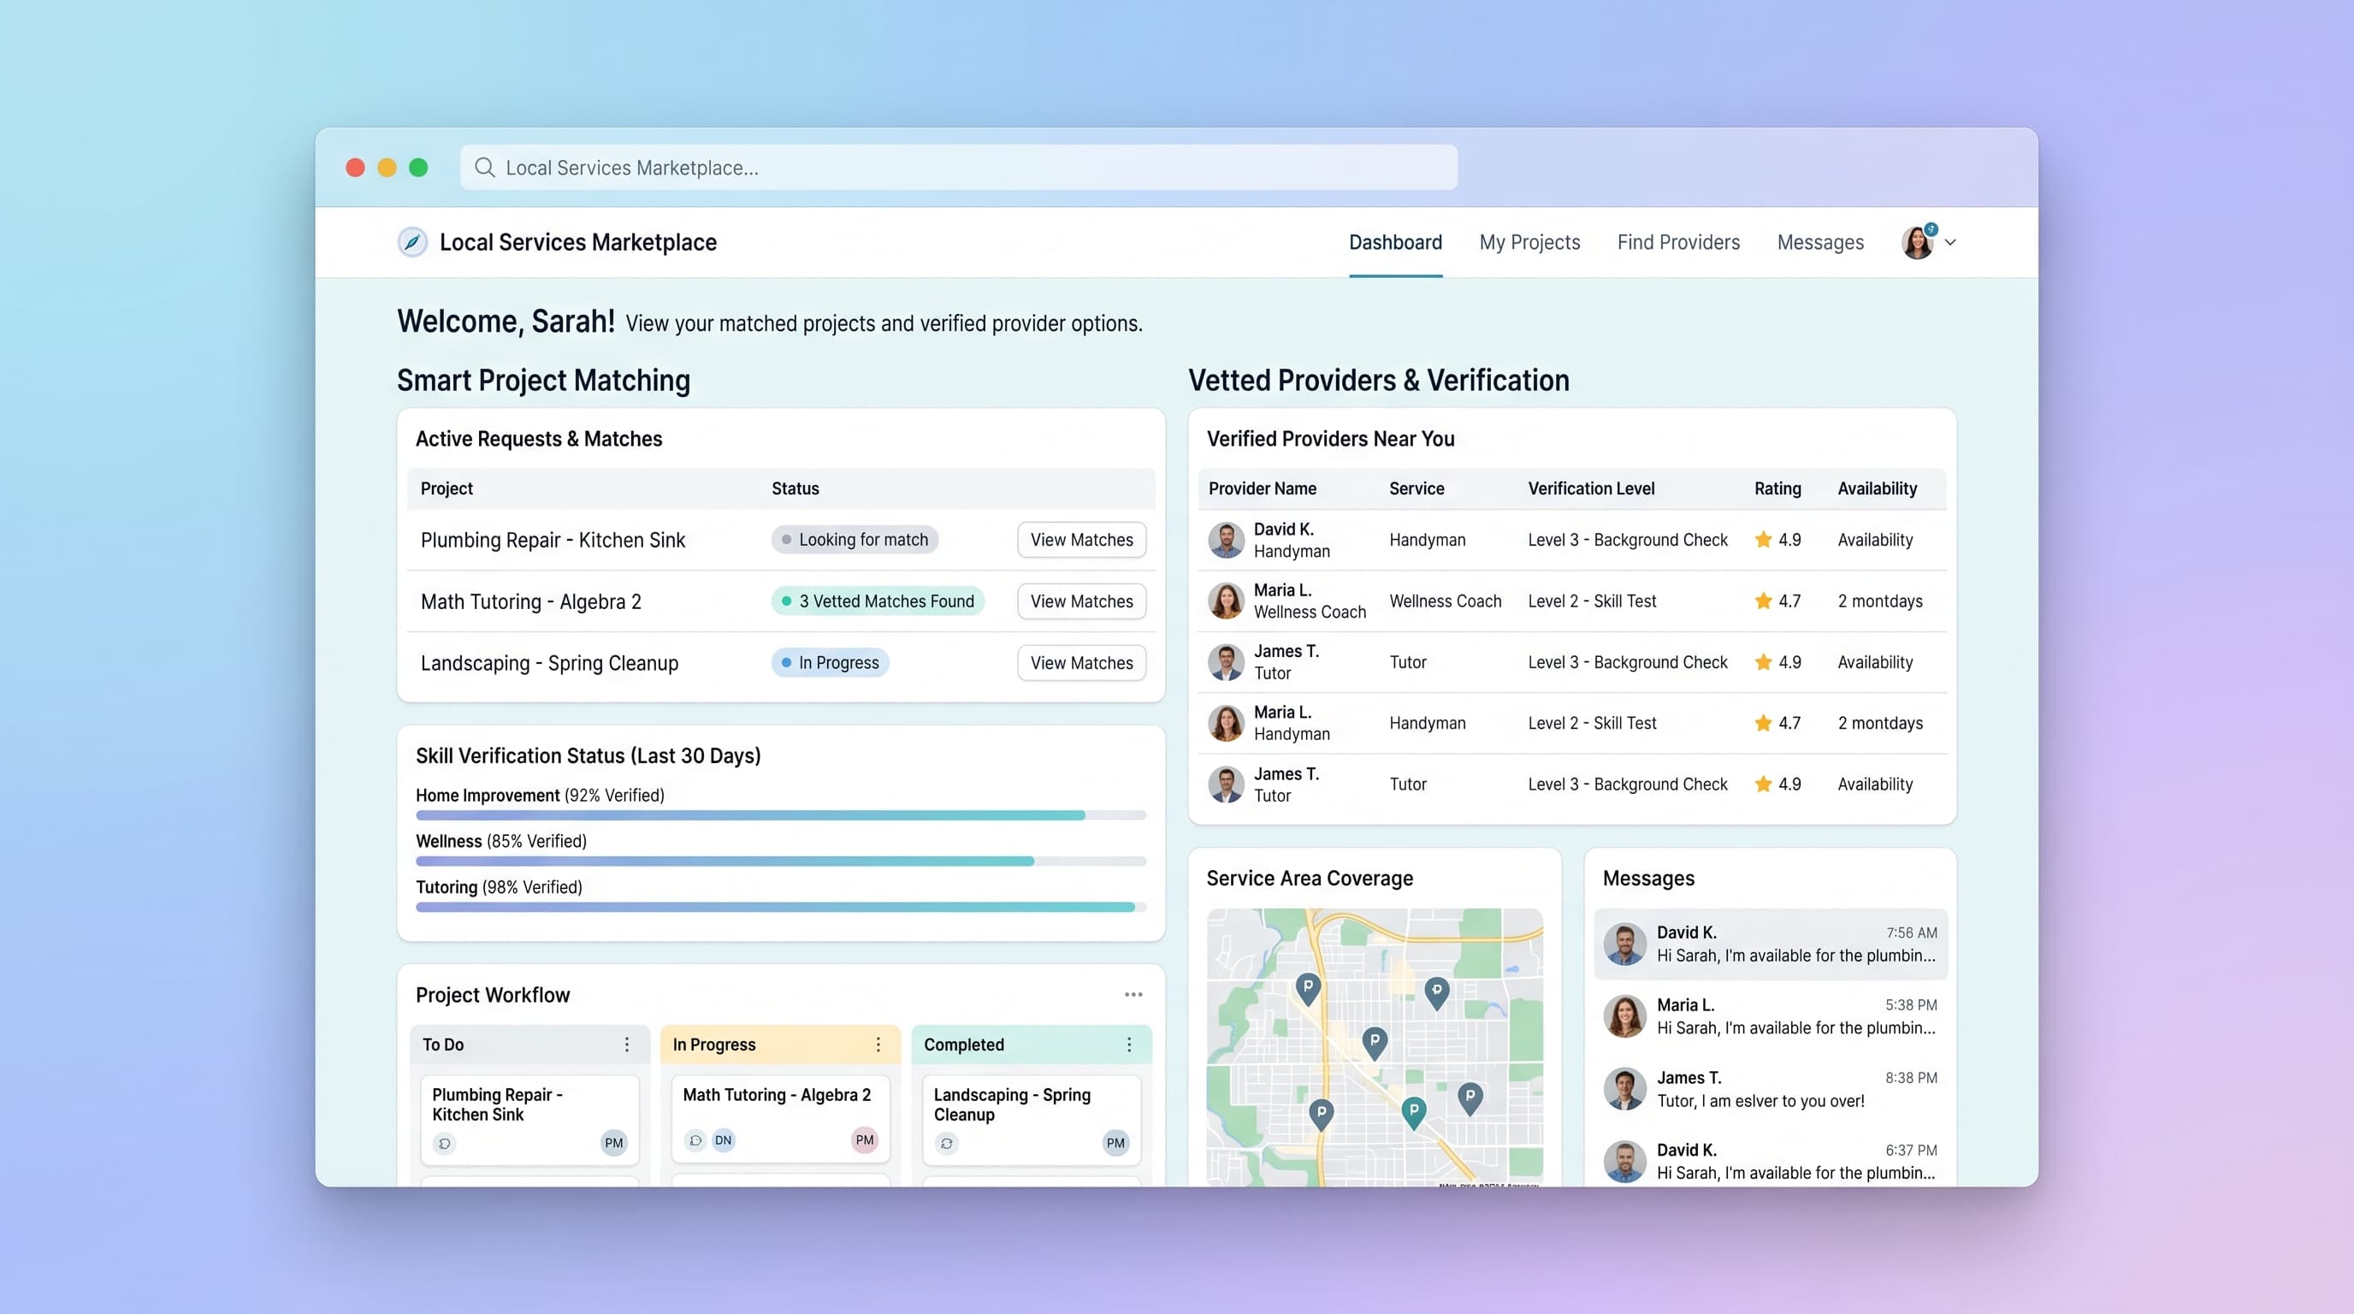Click the Wellness verification progress bar
The height and width of the screenshot is (1314, 2354).
click(780, 861)
